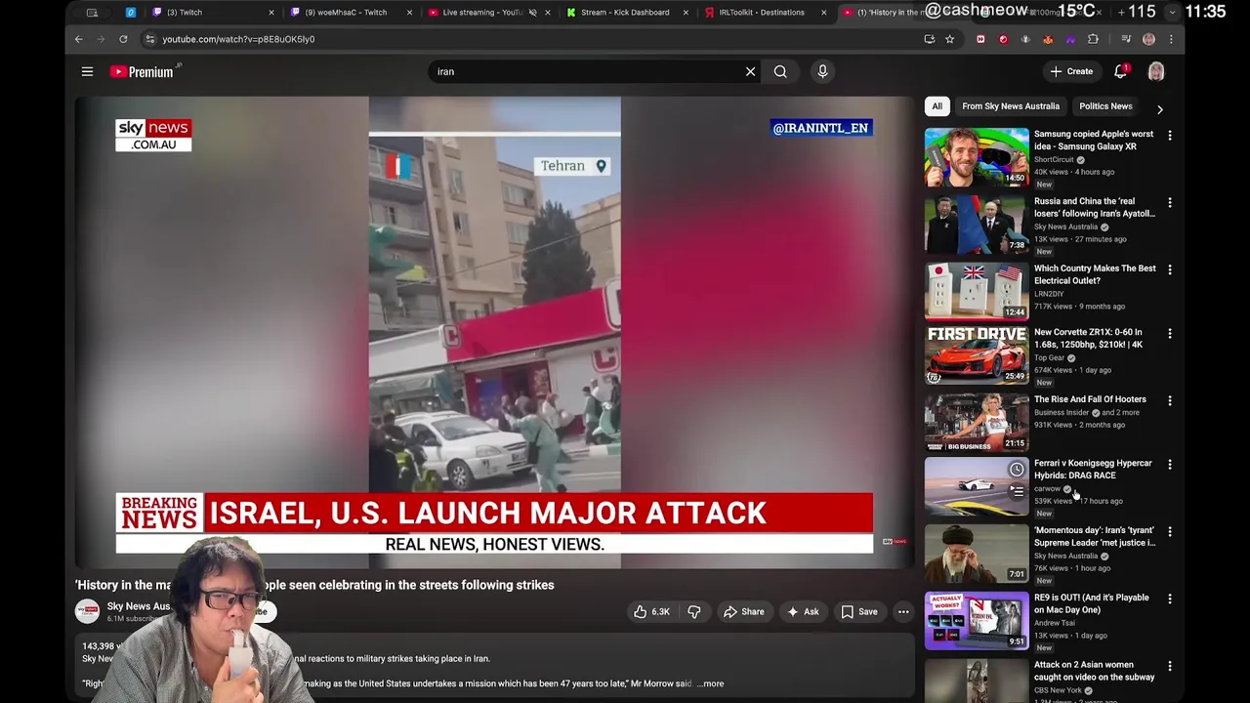The image size is (1250, 703).
Task: Close the (3) Twitch tab
Action: [271, 13]
